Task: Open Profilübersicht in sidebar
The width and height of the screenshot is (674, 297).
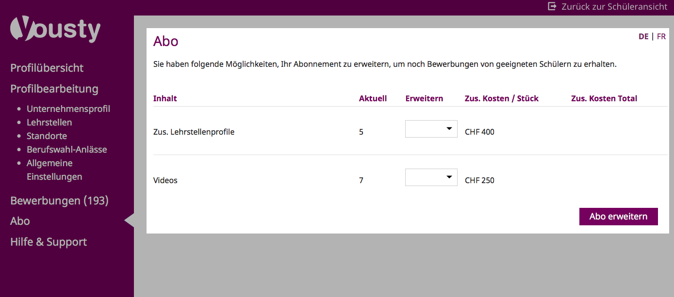Action: (x=47, y=68)
